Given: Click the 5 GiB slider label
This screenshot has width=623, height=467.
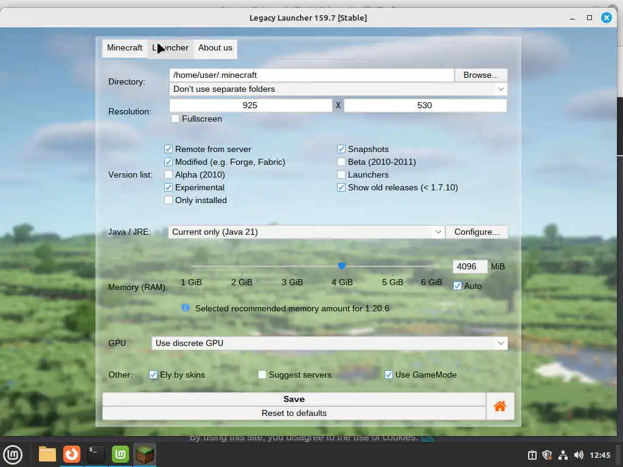Looking at the screenshot, I should [x=392, y=282].
